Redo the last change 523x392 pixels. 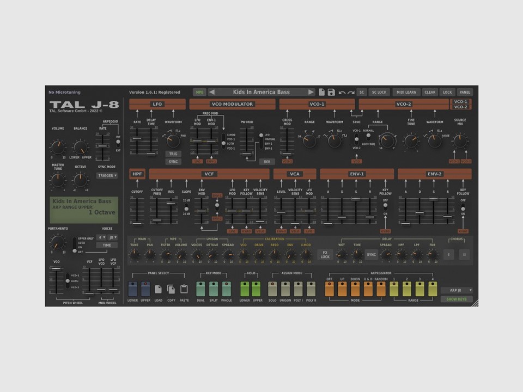pyautogui.click(x=350, y=93)
